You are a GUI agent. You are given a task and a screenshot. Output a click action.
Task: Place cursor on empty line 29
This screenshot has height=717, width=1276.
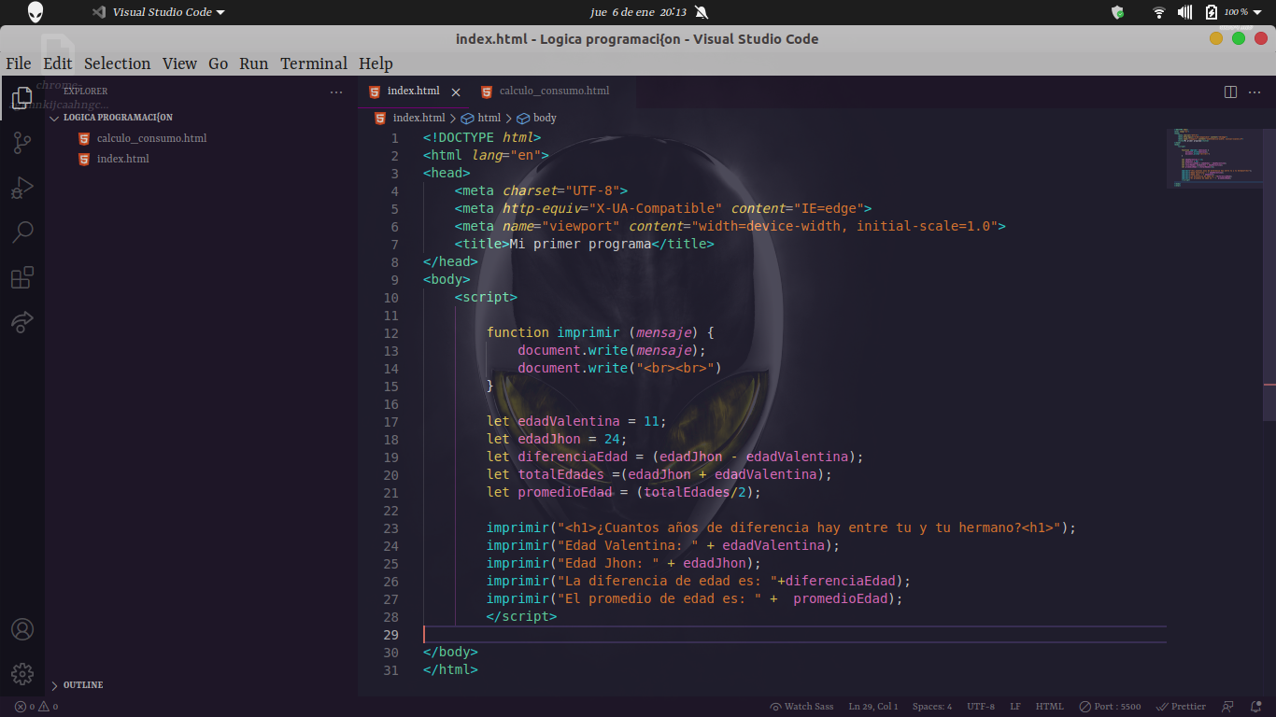tap(794, 635)
